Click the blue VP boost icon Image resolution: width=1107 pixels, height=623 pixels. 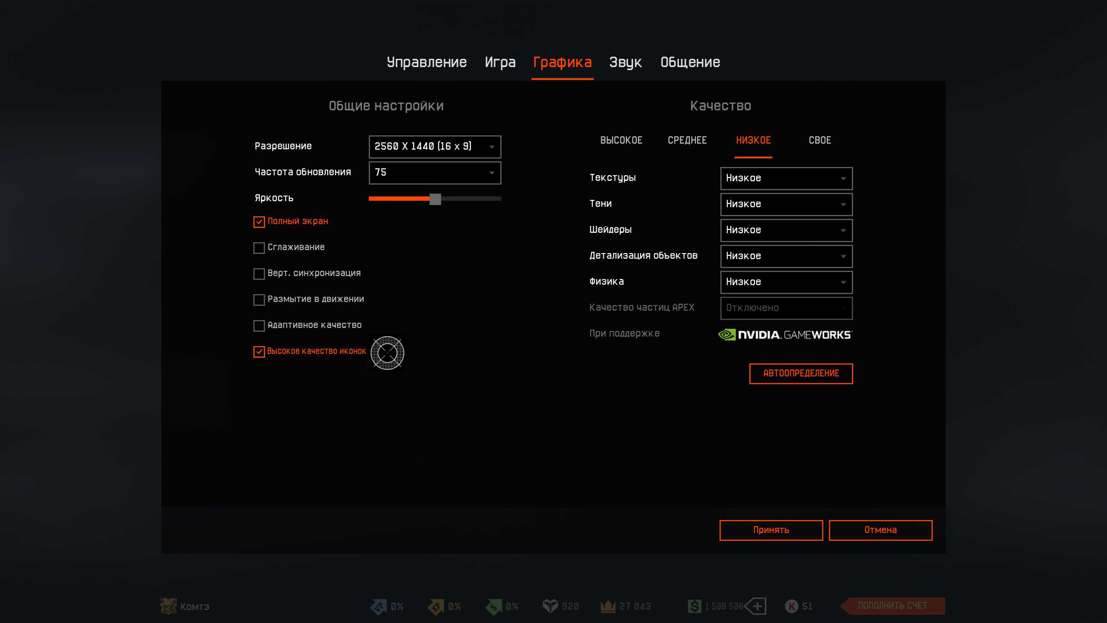378,607
